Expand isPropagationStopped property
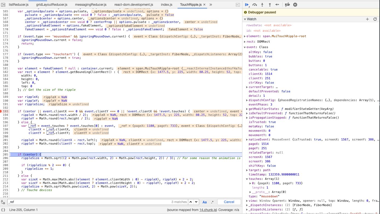 point(247,118)
